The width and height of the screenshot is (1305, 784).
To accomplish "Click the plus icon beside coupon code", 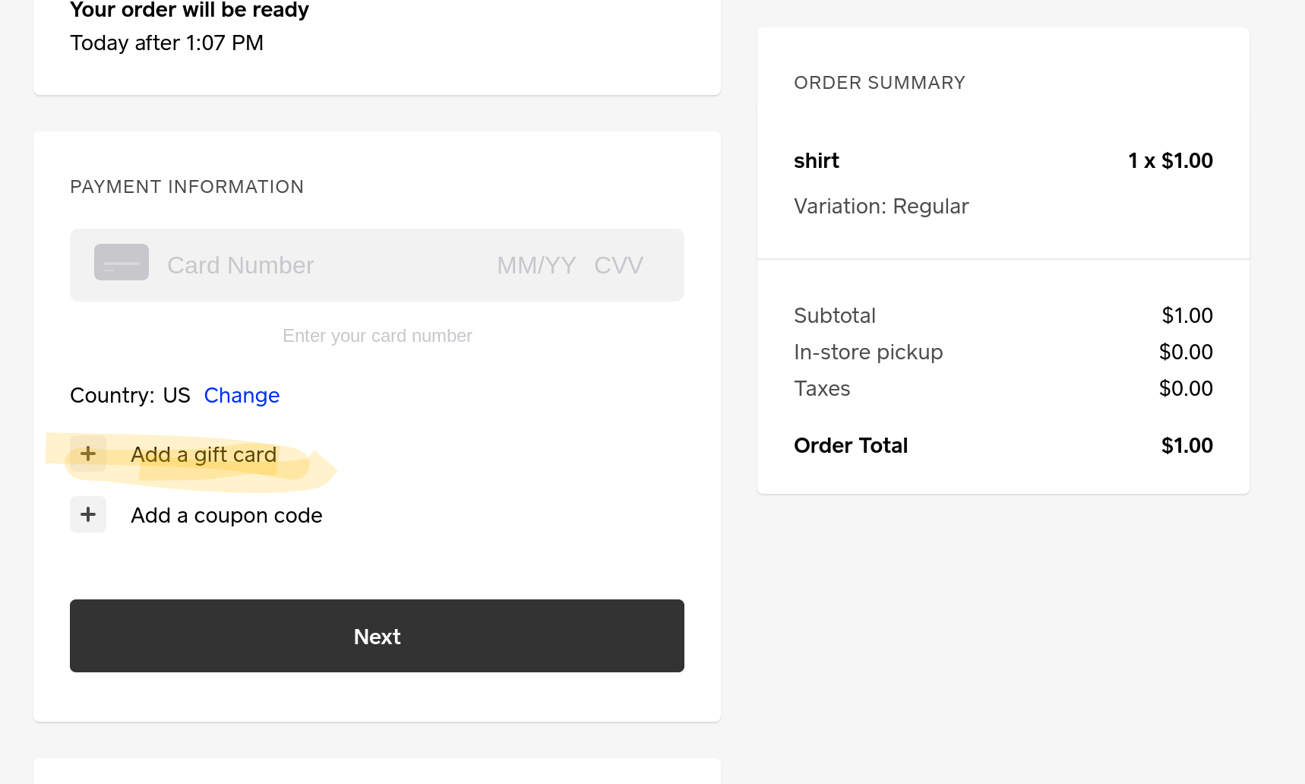I will pos(88,515).
